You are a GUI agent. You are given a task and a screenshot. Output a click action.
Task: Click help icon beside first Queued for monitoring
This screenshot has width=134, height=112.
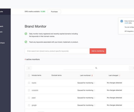(x=94, y=83)
